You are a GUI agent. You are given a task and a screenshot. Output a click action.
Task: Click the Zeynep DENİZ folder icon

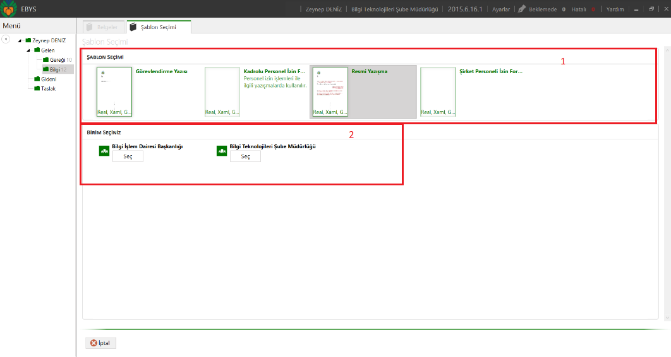point(28,40)
